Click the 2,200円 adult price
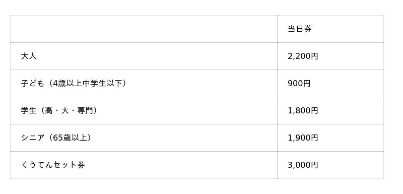This screenshot has width=403, height=194. point(303,56)
